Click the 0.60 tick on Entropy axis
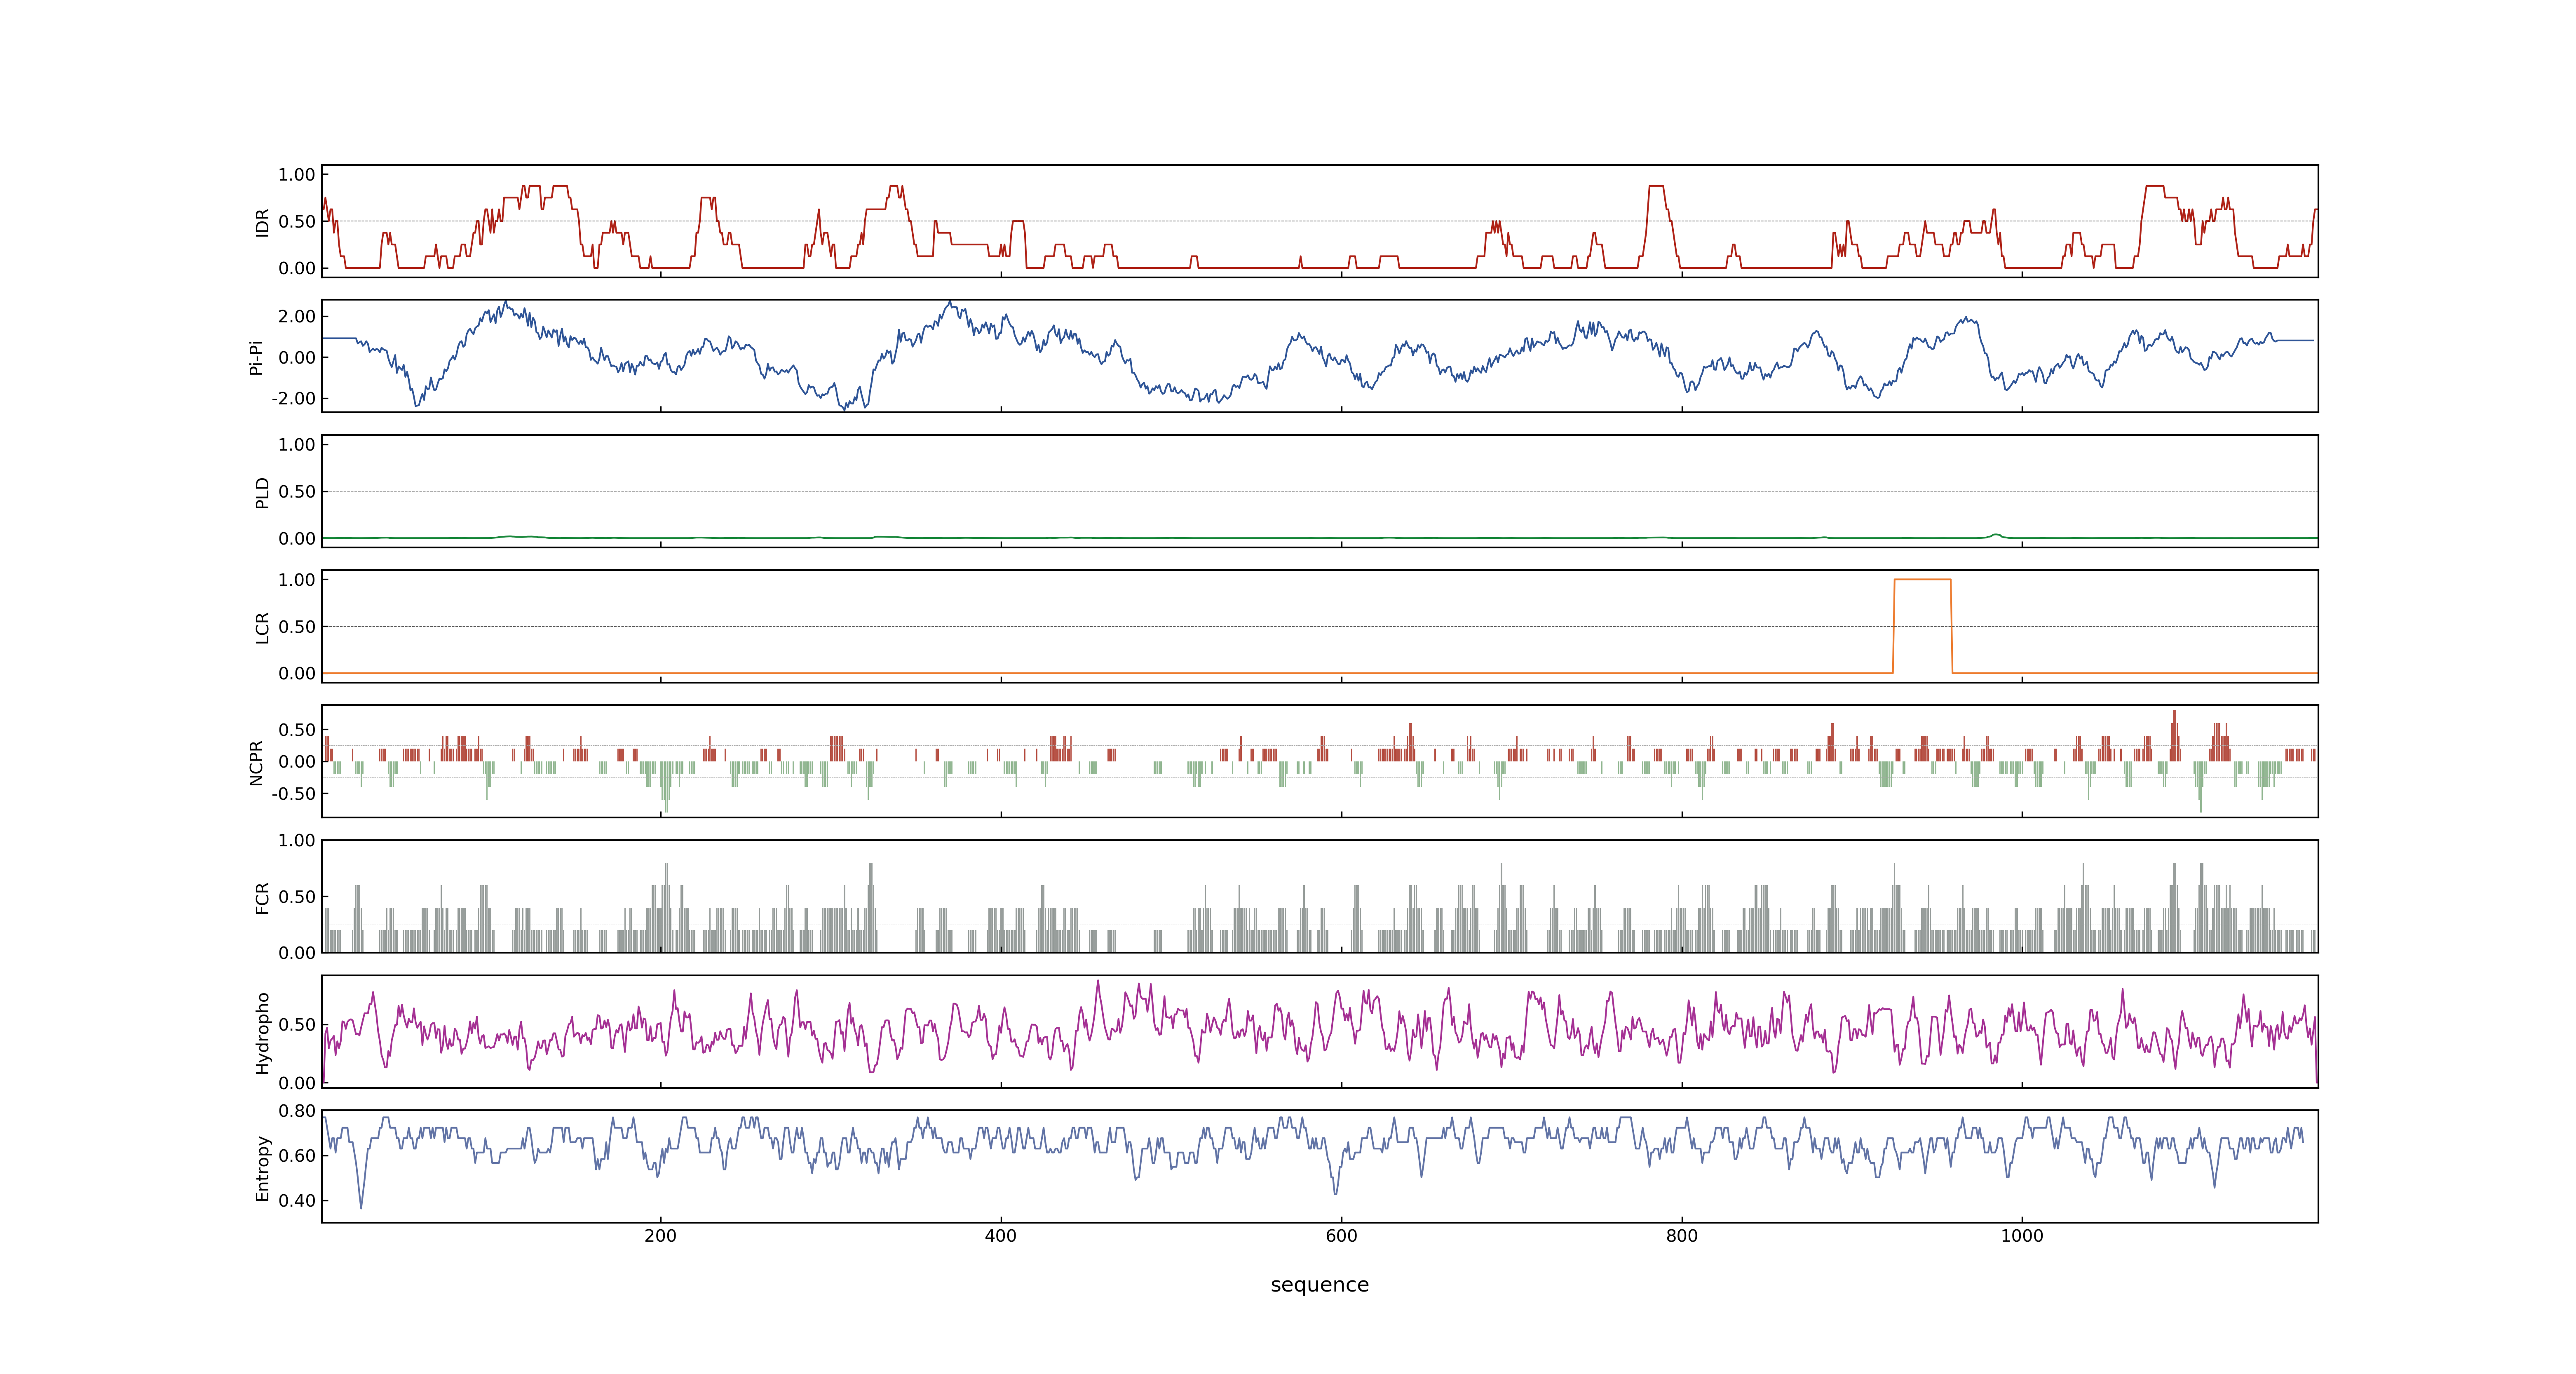Screen dimensions: 2576x1374 coord(297,1155)
